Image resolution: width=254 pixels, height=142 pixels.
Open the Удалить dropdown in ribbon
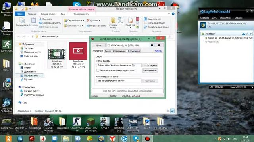point(93,21)
